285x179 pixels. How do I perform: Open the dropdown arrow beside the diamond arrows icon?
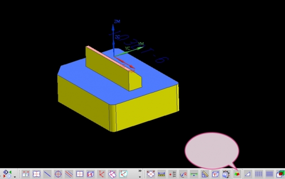pyautogui.click(x=15, y=177)
